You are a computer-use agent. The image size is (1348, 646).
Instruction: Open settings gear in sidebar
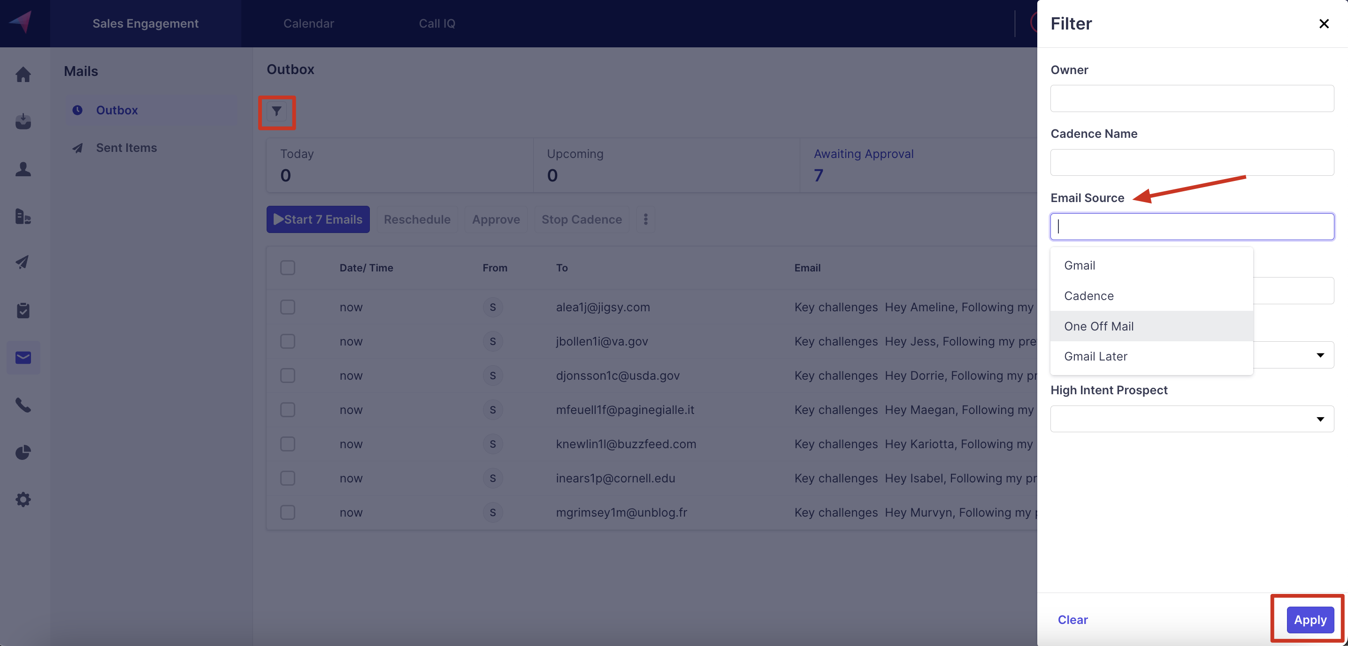pos(23,500)
